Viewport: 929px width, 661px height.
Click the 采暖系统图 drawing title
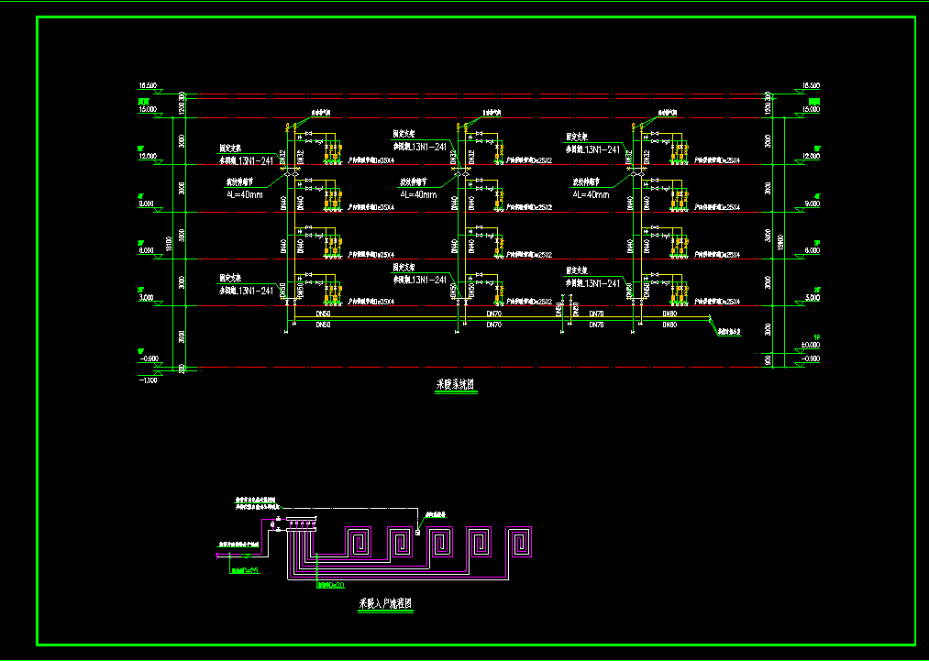click(x=455, y=386)
